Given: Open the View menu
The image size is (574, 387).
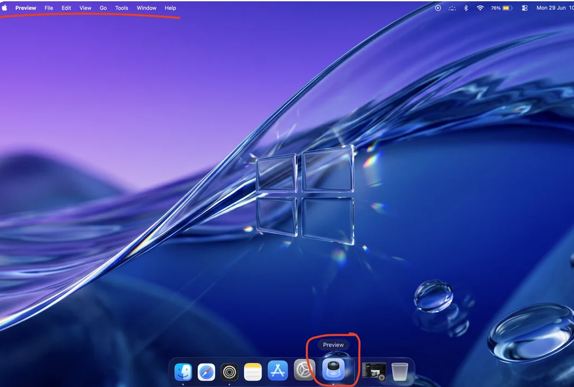Looking at the screenshot, I should (x=85, y=8).
